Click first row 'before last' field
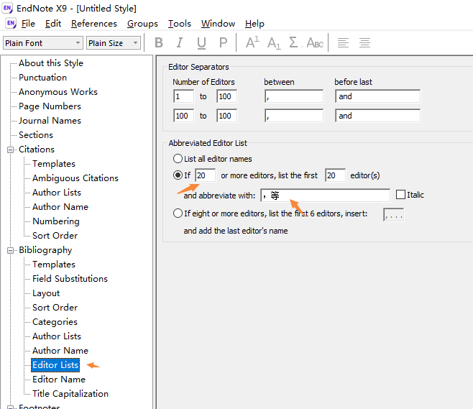Screen dimensions: 473x409 point(377,96)
